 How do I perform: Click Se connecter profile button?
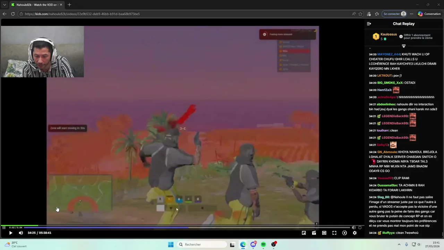tap(394, 14)
